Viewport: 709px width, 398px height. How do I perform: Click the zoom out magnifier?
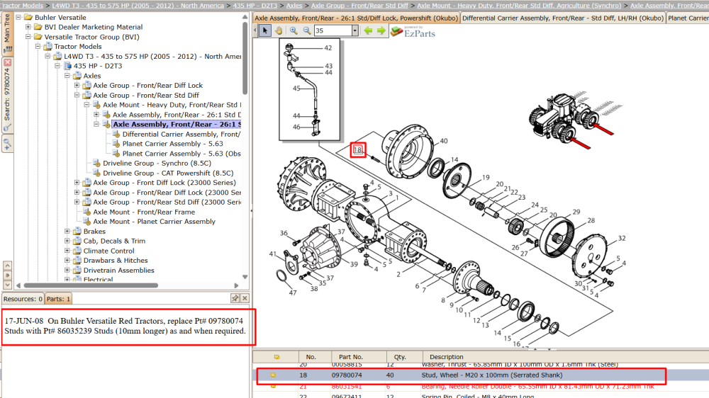point(307,30)
